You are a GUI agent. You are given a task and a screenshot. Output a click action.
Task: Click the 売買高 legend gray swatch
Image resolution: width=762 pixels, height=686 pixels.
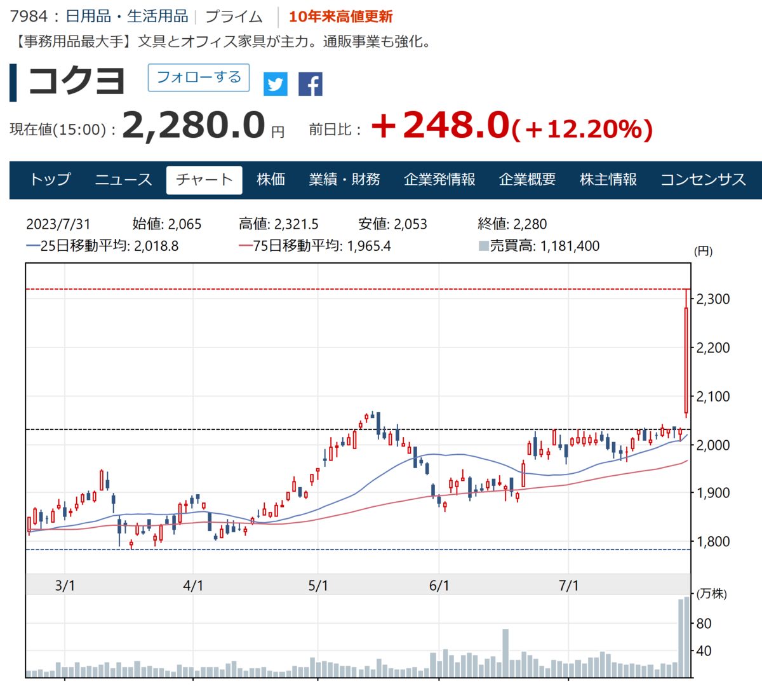click(483, 246)
